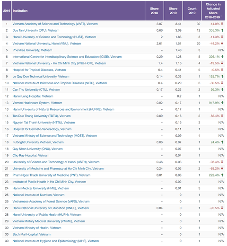
Task: Open Ton Duc Thang University link
Action: coord(42,116)
